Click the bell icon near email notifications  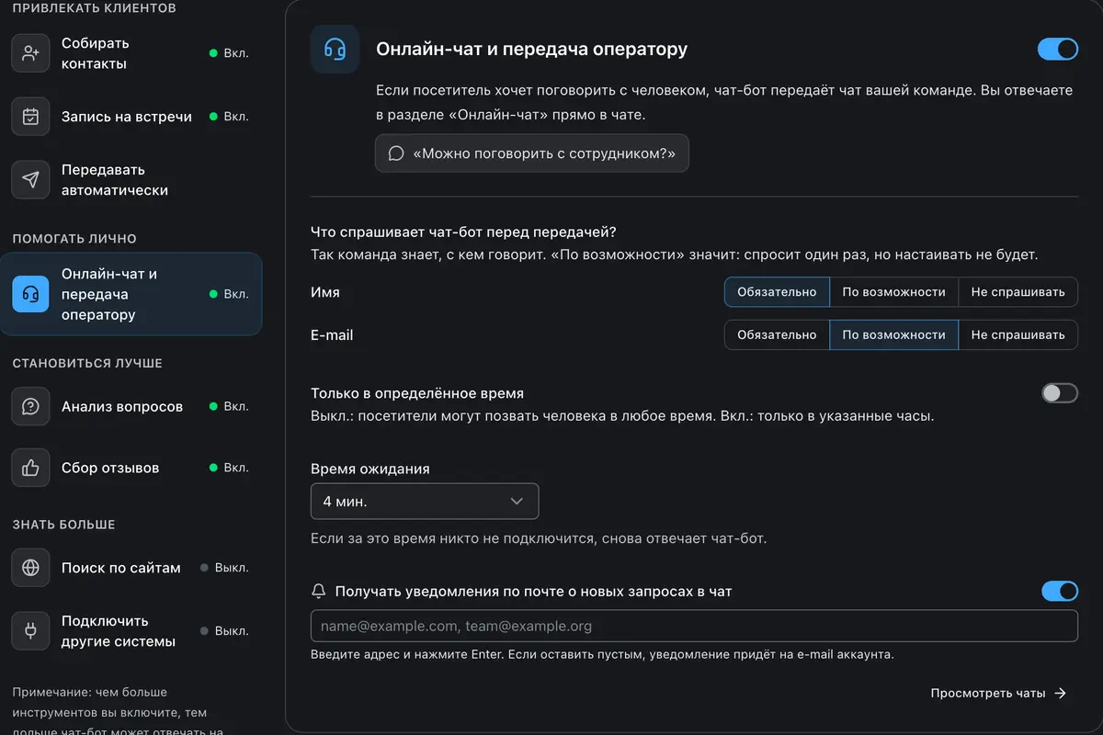(x=319, y=592)
